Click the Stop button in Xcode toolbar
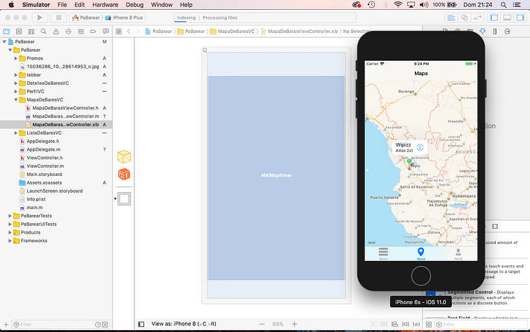The height and width of the screenshot is (332, 530). (58, 17)
